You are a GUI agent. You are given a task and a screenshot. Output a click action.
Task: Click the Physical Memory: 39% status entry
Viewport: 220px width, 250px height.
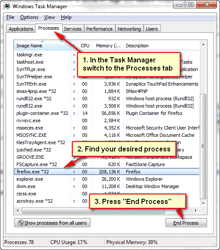(132, 242)
